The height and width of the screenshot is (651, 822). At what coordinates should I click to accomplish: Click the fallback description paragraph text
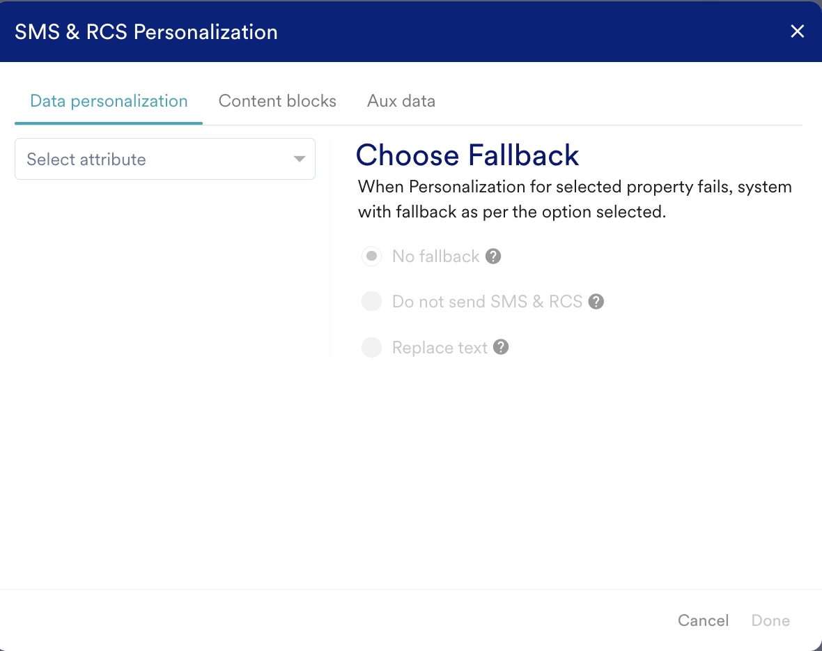pos(575,199)
